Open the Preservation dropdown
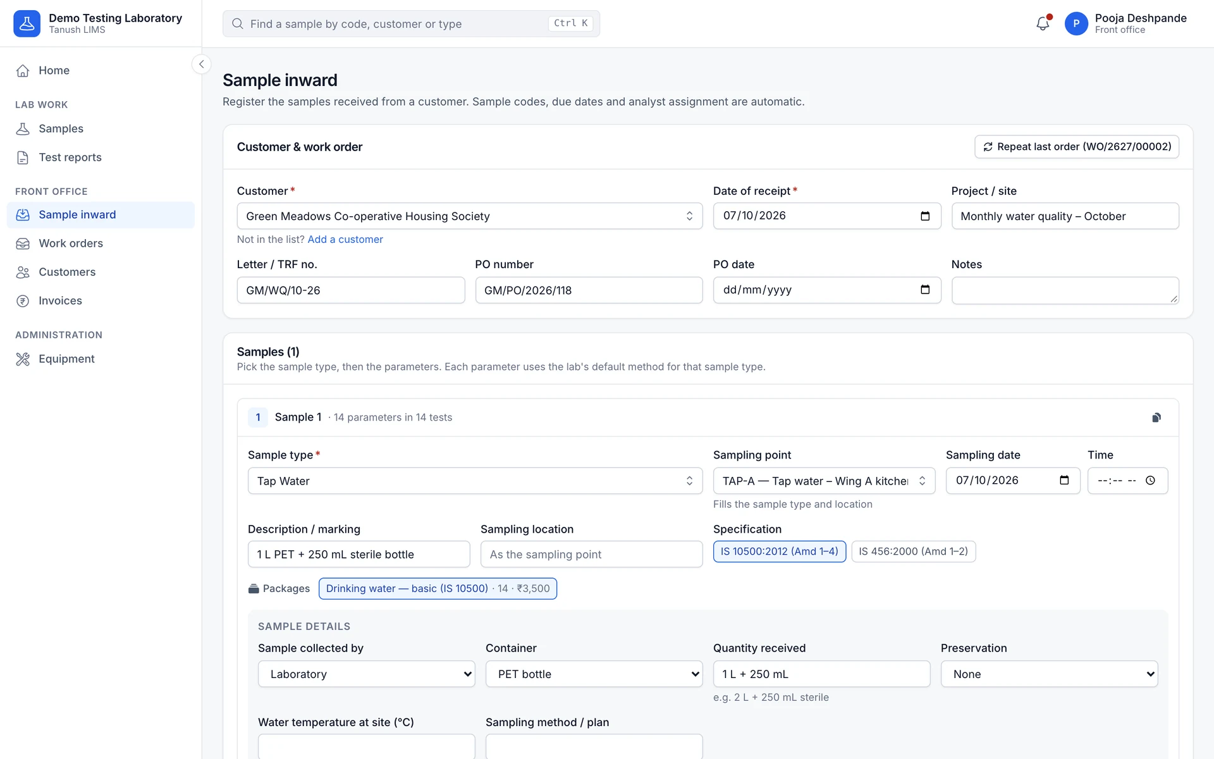 [1049, 674]
